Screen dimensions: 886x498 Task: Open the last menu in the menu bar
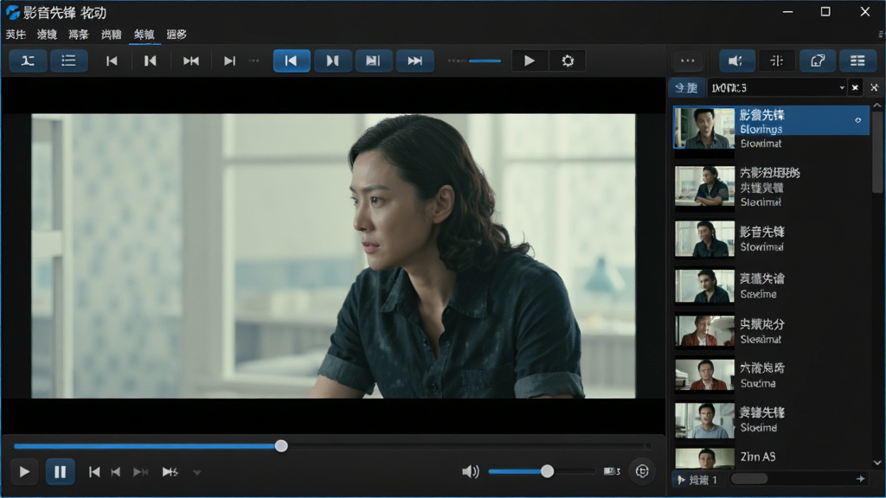coord(177,35)
